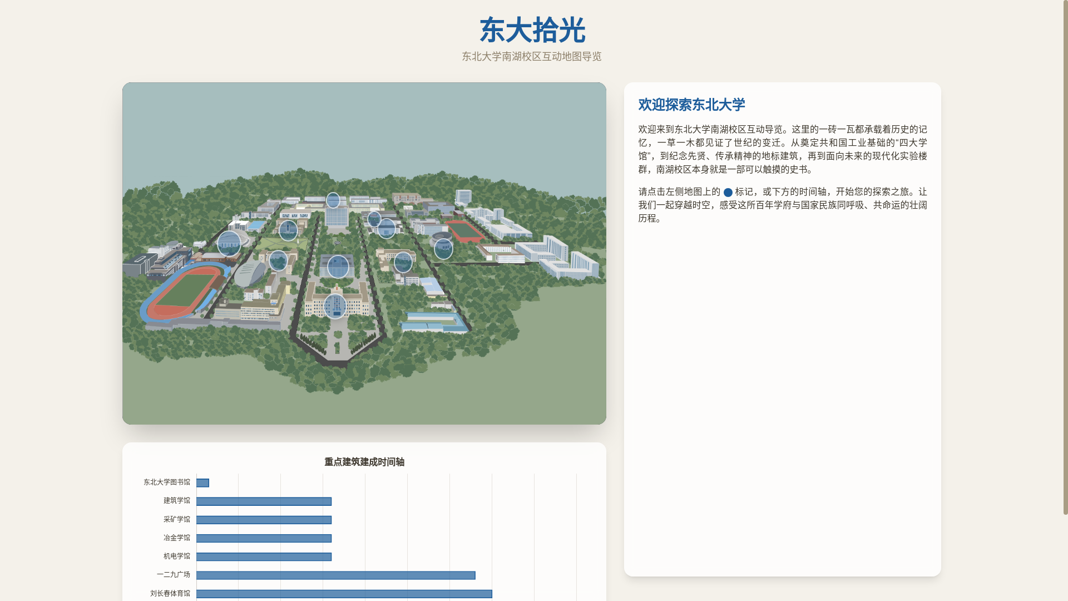
Task: Click the marker on the building behind the lawn square
Action: [288, 230]
